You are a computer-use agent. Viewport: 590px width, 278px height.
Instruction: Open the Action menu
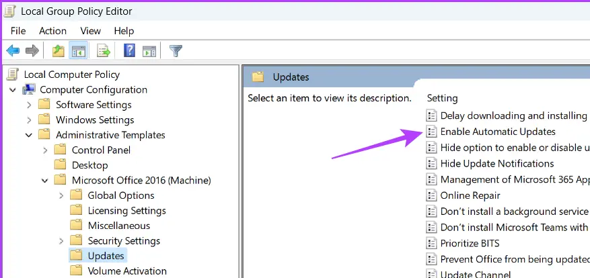52,31
